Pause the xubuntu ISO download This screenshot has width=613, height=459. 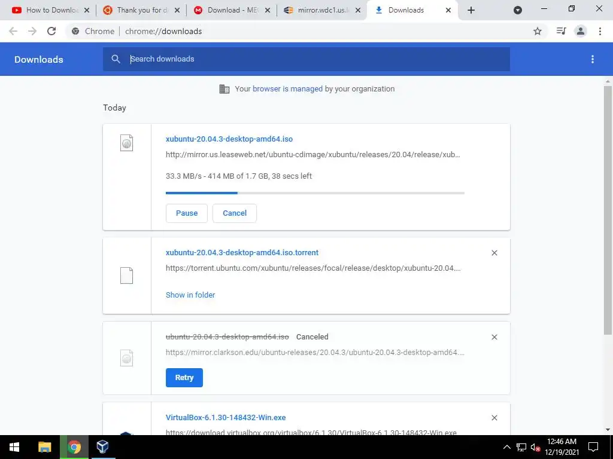click(x=187, y=213)
